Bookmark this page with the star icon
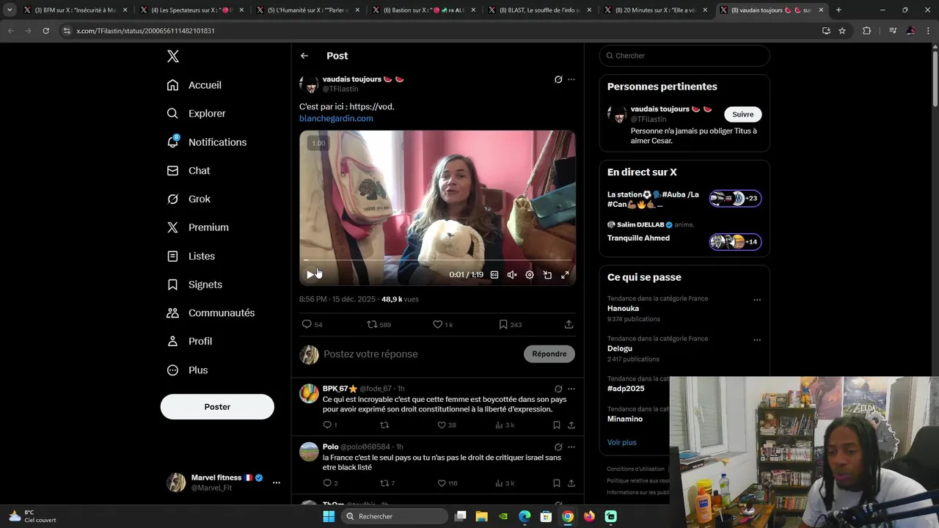 (842, 31)
